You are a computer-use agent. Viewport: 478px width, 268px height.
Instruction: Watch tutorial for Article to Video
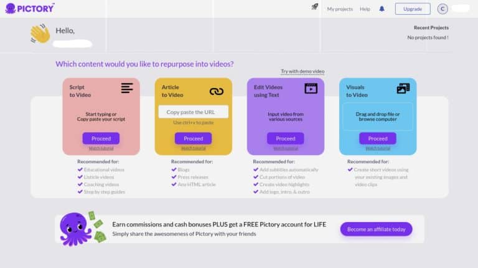click(194, 148)
